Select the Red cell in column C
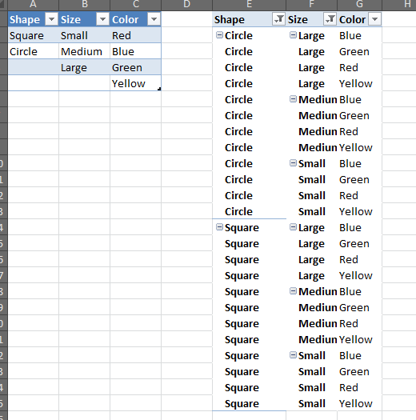The width and height of the screenshot is (416, 420). pyautogui.click(x=135, y=35)
